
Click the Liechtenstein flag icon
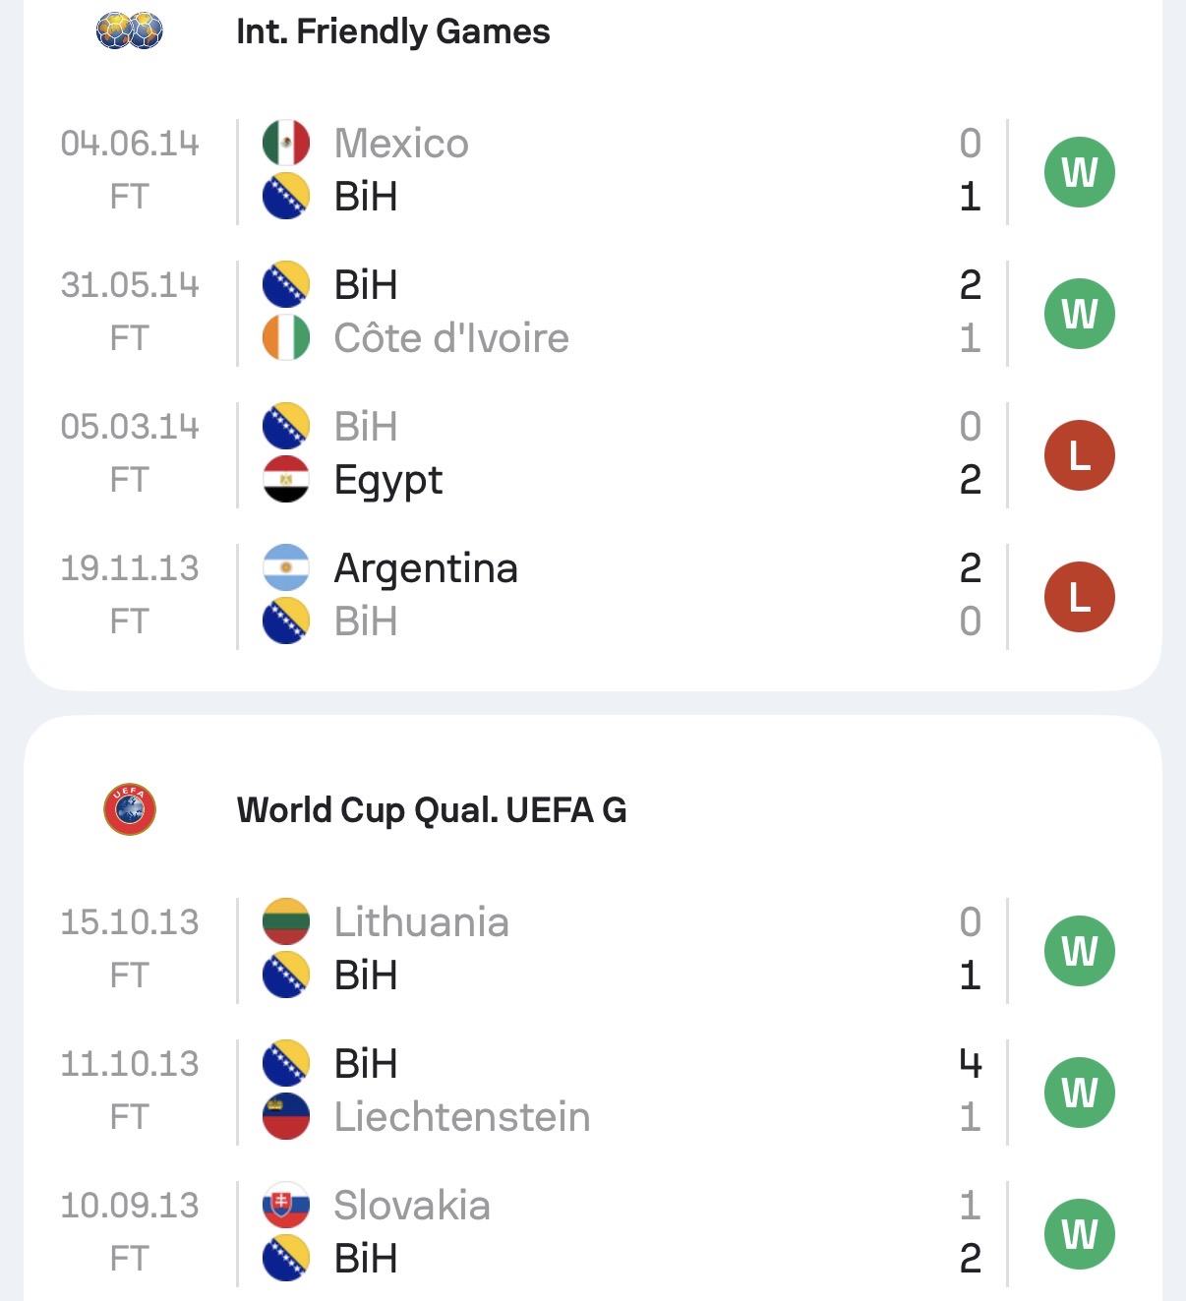pyautogui.click(x=286, y=1117)
